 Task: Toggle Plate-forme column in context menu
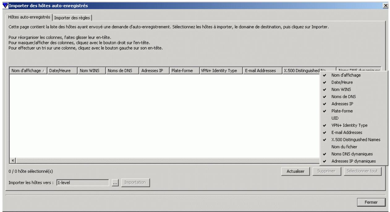(x=354, y=111)
